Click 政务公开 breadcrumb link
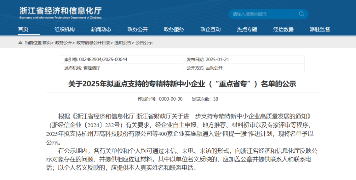This screenshot has width=356, height=180. coord(64,43)
